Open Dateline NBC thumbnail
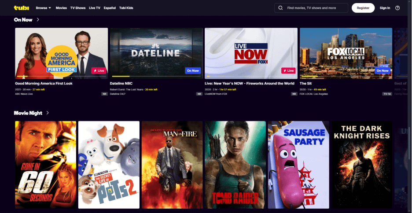This screenshot has width=412, height=213. (x=156, y=53)
